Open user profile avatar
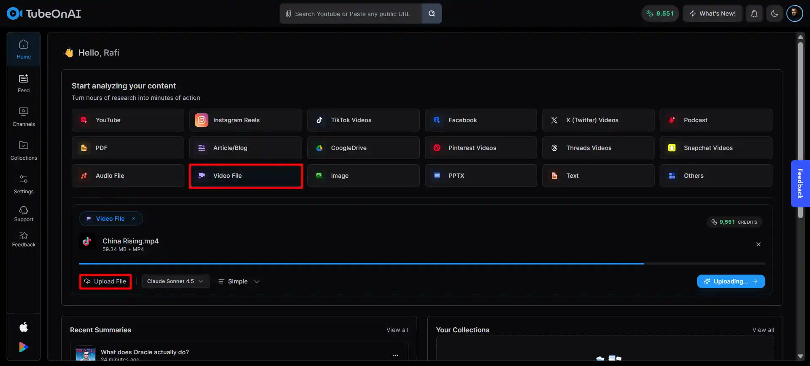The height and width of the screenshot is (366, 810). point(794,13)
